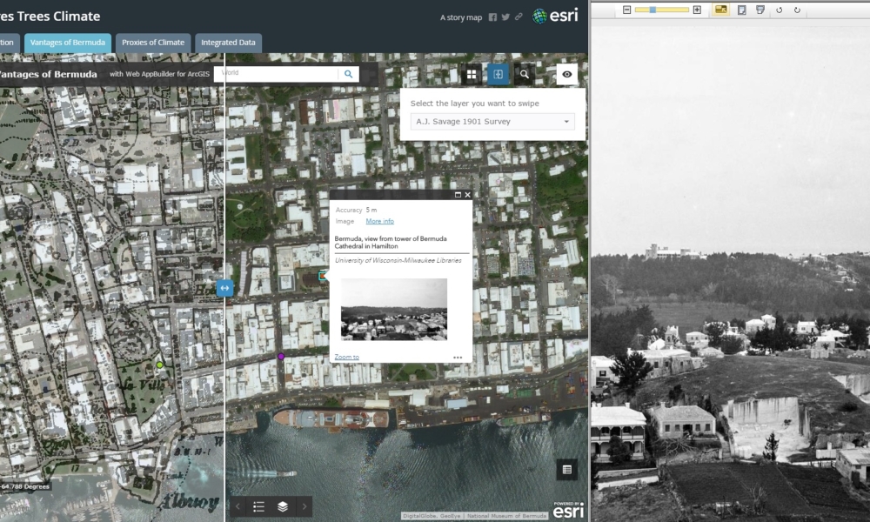Open the layer list icon in bottom toolbar
870x522 pixels.
(x=283, y=506)
